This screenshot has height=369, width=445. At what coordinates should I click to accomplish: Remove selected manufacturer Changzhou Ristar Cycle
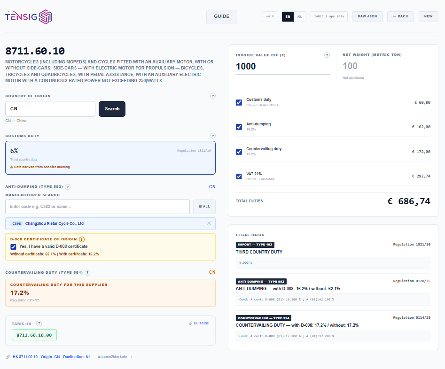click(209, 223)
